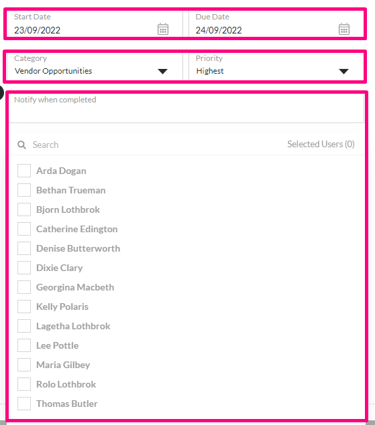
Task: Tick the Thomas Butler checkbox
Action: 24,404
